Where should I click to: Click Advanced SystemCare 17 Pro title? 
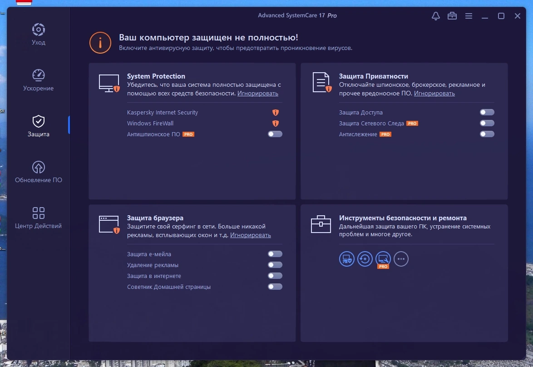click(297, 15)
